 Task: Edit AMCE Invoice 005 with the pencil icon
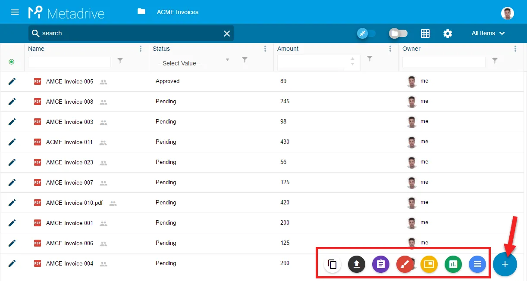[x=12, y=81]
